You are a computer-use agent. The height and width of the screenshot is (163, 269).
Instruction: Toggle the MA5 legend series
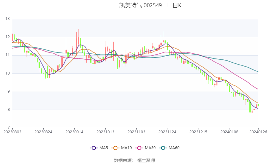point(99,148)
